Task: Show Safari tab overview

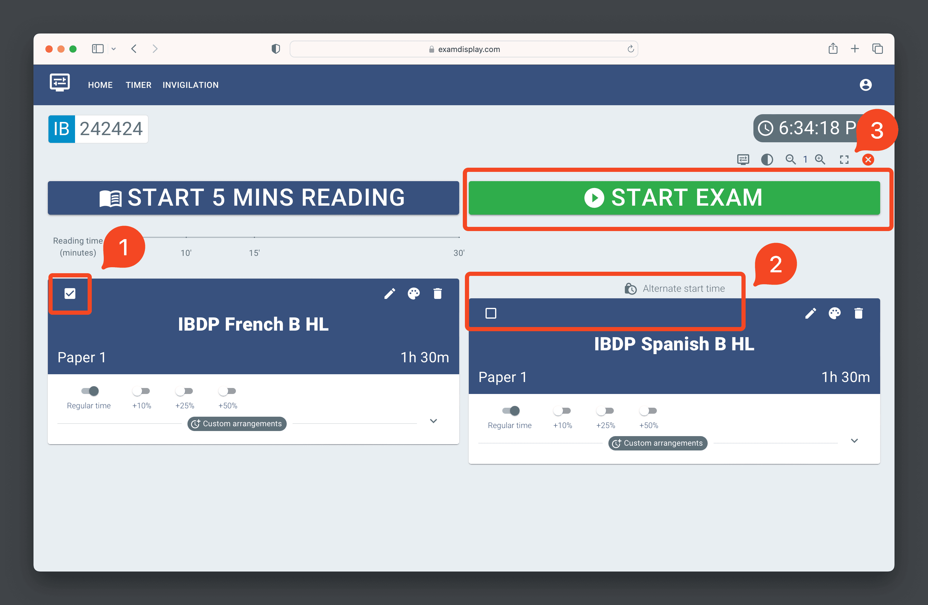Action: click(x=877, y=49)
